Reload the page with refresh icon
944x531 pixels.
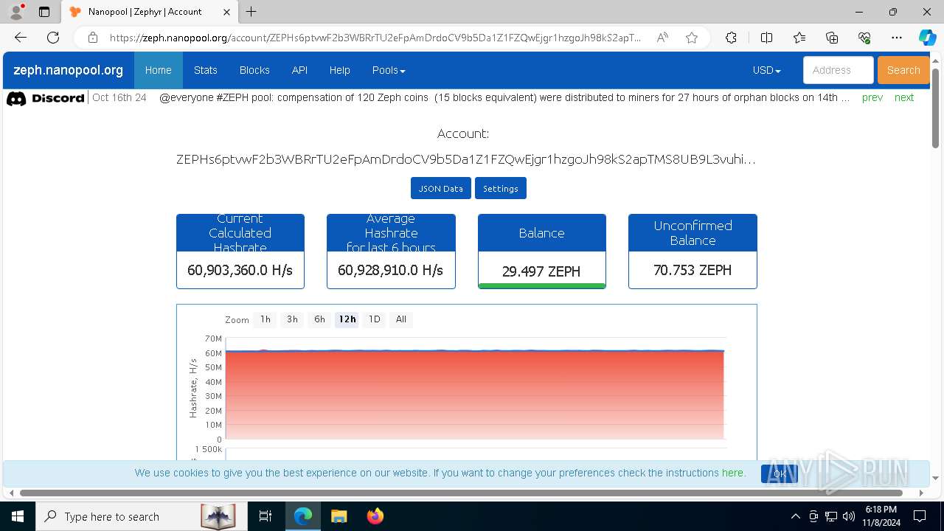(x=53, y=38)
